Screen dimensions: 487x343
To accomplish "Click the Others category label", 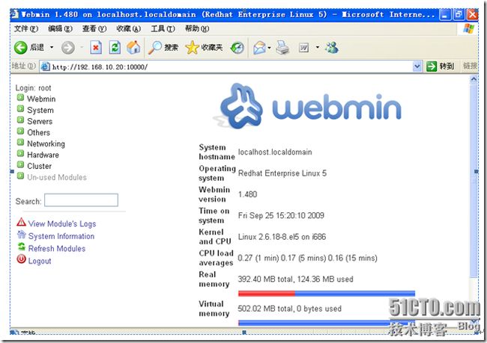I will click(x=38, y=132).
